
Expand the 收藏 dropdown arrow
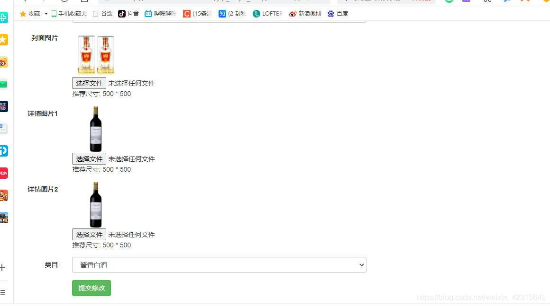(x=46, y=14)
